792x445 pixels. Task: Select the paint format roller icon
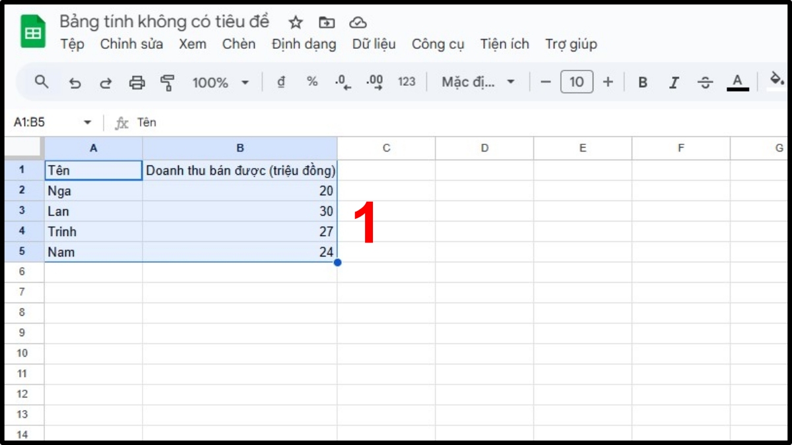pos(168,82)
